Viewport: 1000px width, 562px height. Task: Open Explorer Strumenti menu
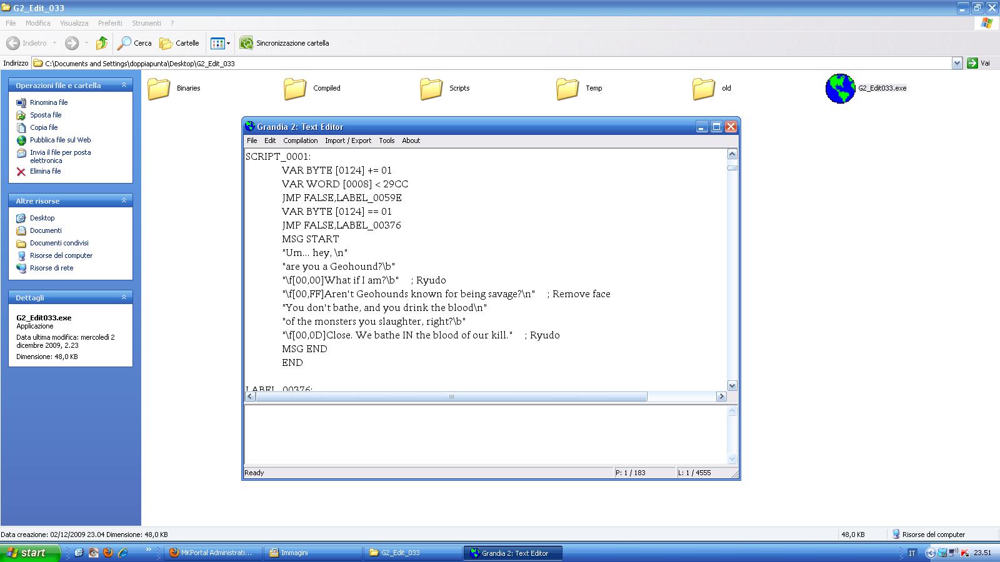click(x=146, y=23)
